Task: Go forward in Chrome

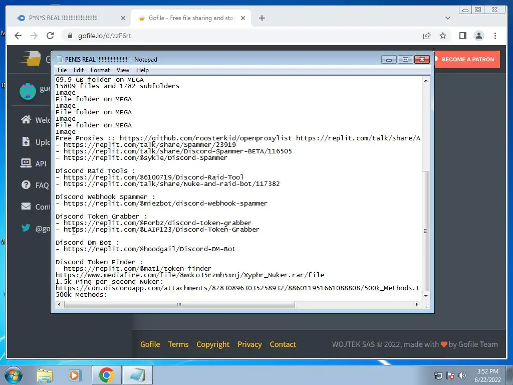Action: click(x=34, y=36)
